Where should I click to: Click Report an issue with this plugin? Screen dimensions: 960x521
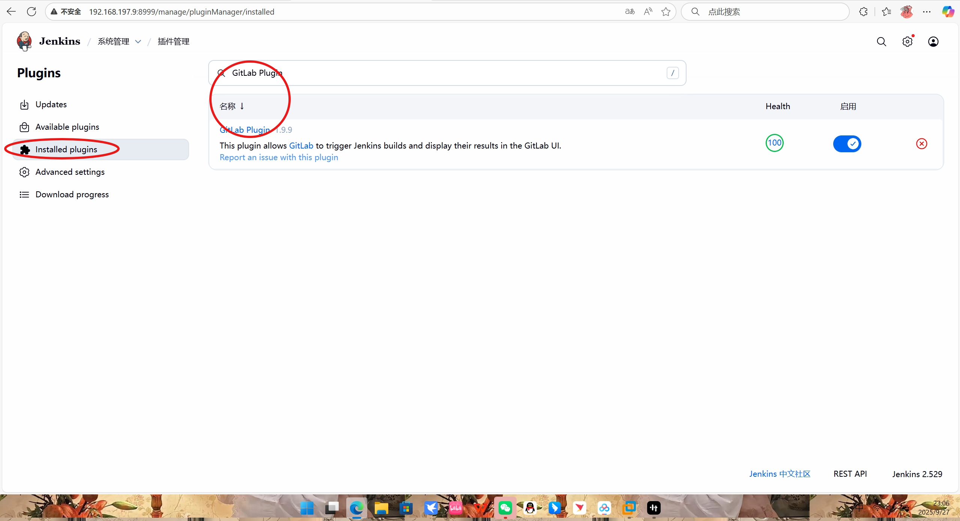(x=279, y=158)
